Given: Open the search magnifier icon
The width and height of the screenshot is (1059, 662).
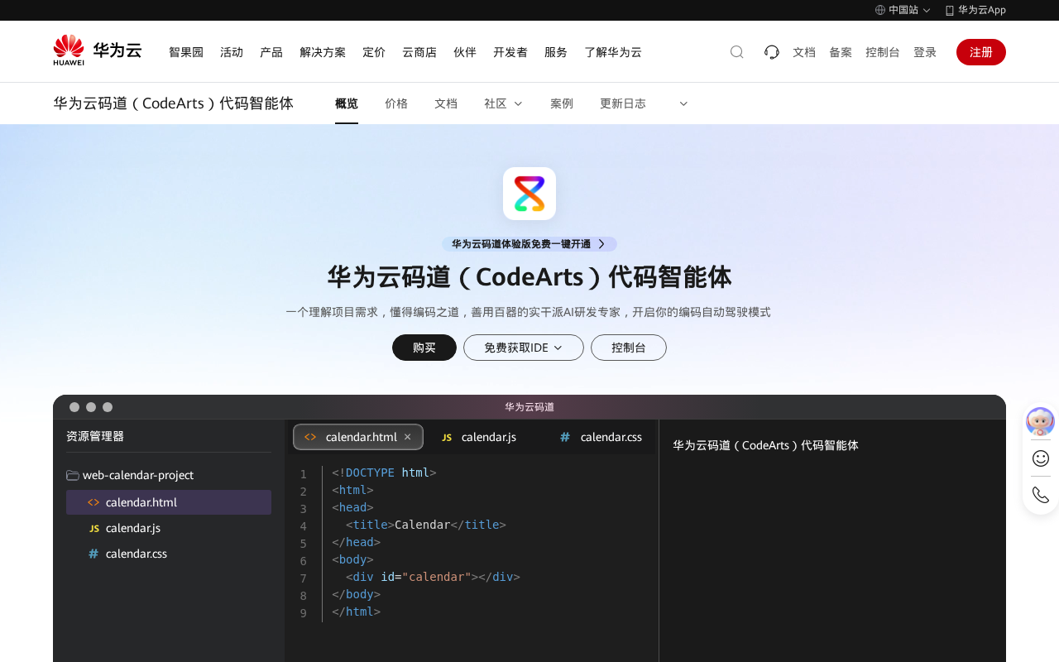Looking at the screenshot, I should (736, 52).
